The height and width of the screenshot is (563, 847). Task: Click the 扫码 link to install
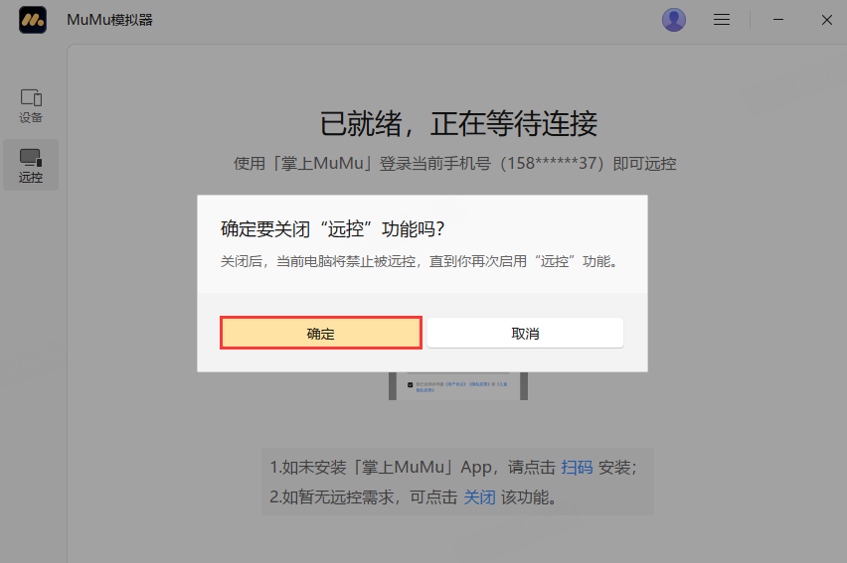point(577,467)
